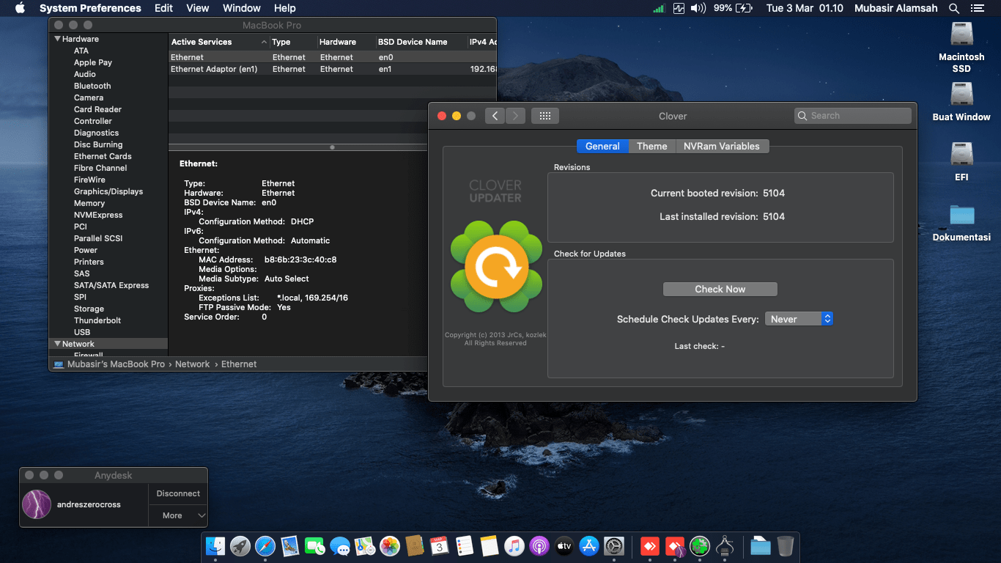Select NVMExpress in the Hardware list
Screen dimensions: 1001x563
pyautogui.click(x=98, y=215)
